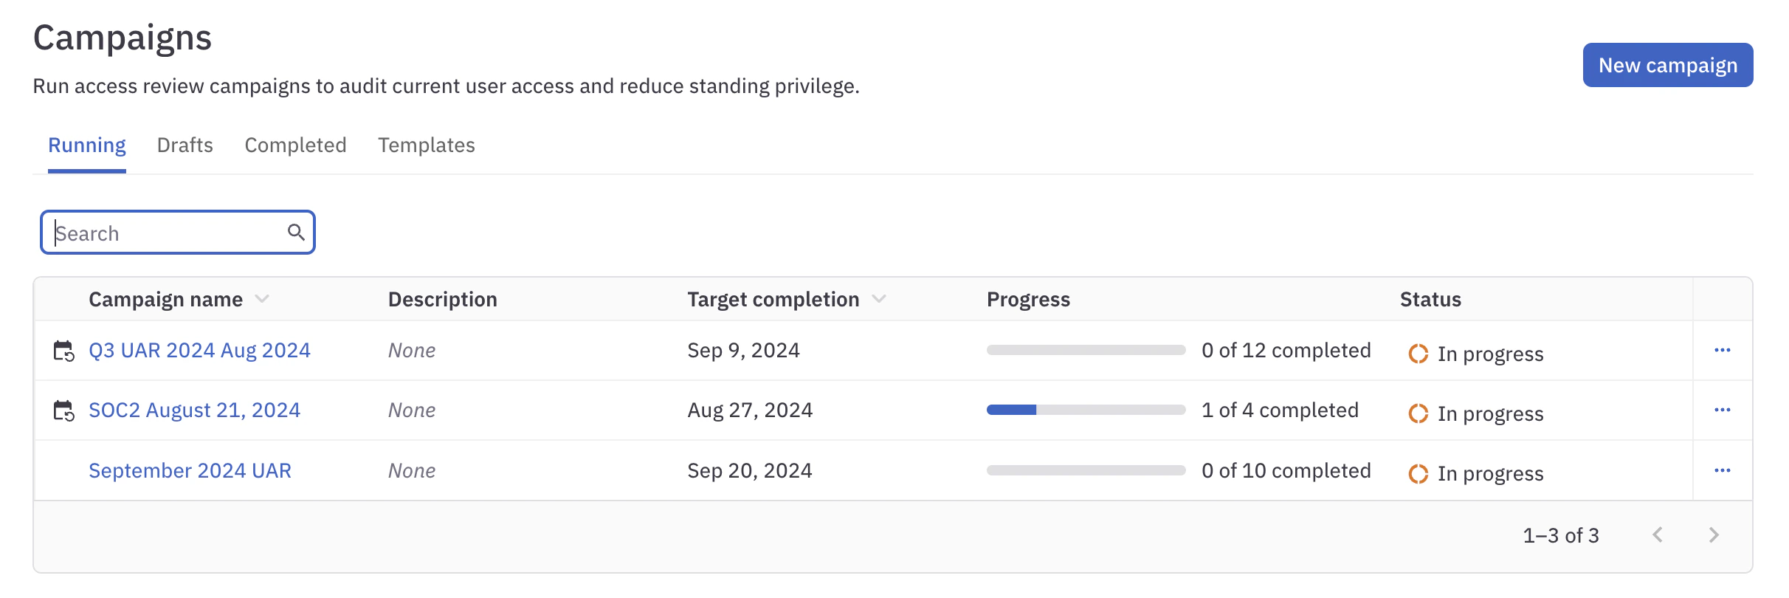Click the recurring schedule icon beside Q3 UAR 2024
This screenshot has height=598, width=1789.
[x=65, y=350]
